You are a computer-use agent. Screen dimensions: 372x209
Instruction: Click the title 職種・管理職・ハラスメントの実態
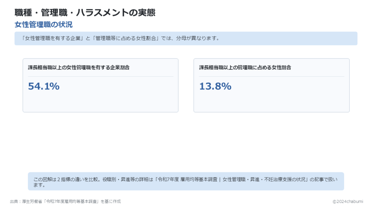point(85,13)
